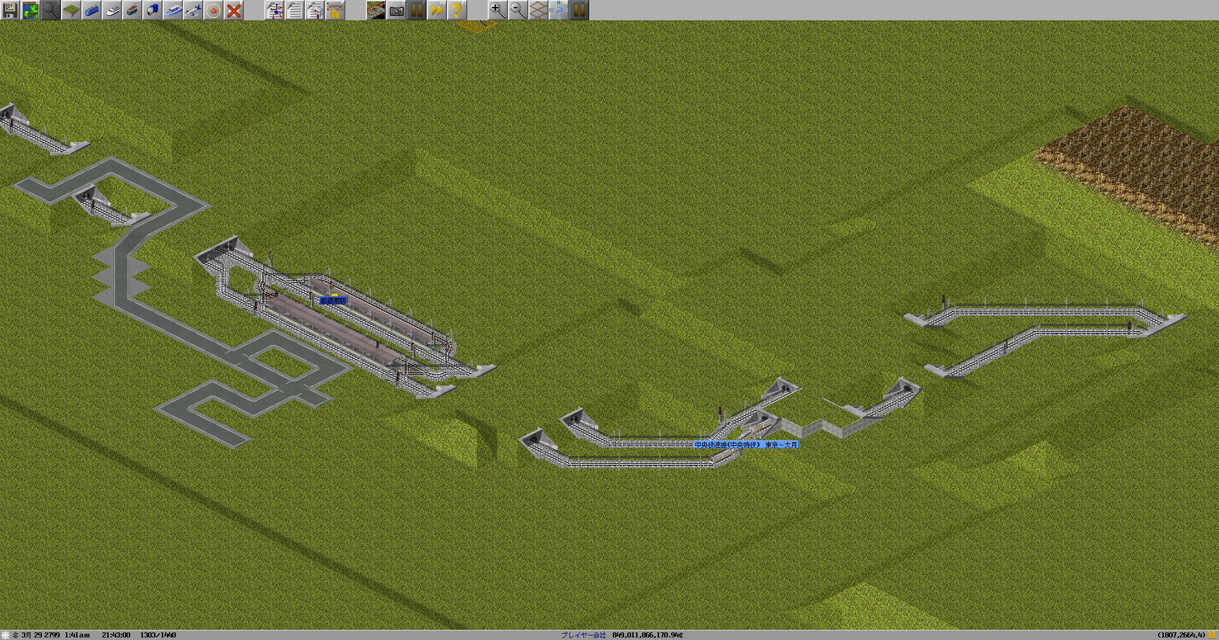Open the mailbox messages window
Image resolution: width=1219 pixels, height=640 pixels.
click(315, 10)
